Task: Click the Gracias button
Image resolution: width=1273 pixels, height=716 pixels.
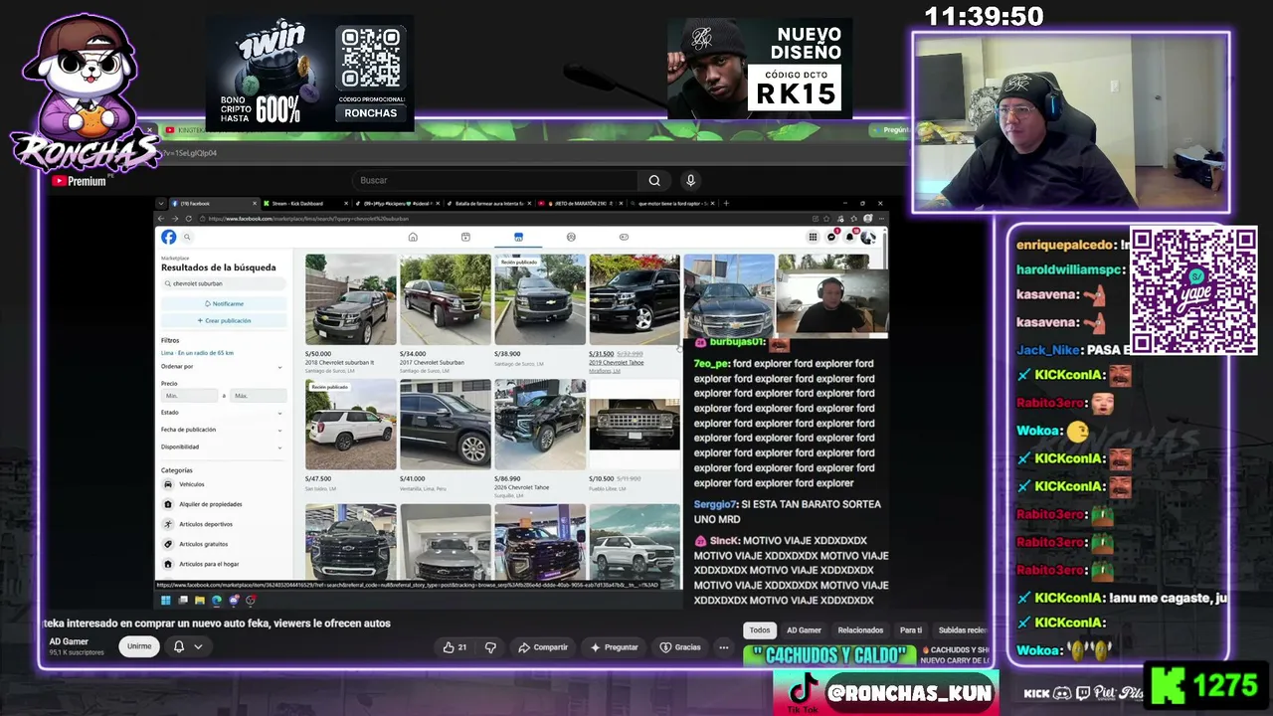Action: click(x=680, y=647)
